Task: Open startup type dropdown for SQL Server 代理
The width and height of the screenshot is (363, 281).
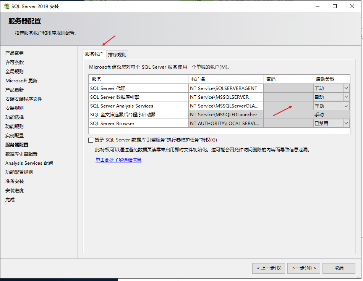Action: click(346, 88)
